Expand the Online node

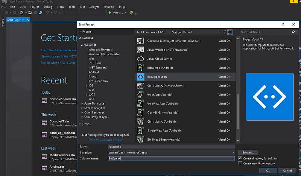click(80, 124)
